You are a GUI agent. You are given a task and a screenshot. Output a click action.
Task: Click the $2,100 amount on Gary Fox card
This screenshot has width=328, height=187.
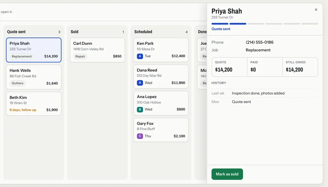(x=179, y=136)
